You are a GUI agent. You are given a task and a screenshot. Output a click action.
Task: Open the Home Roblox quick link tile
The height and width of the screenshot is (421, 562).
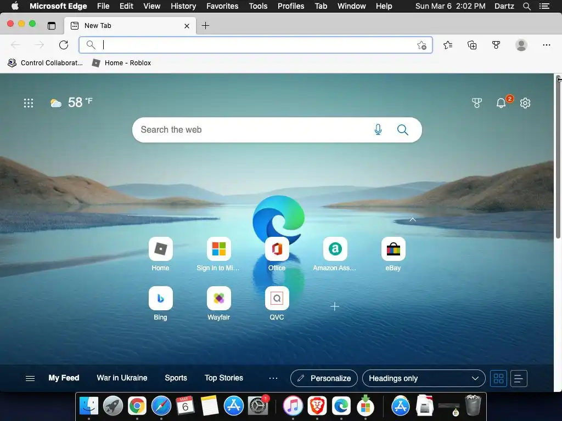(160, 254)
